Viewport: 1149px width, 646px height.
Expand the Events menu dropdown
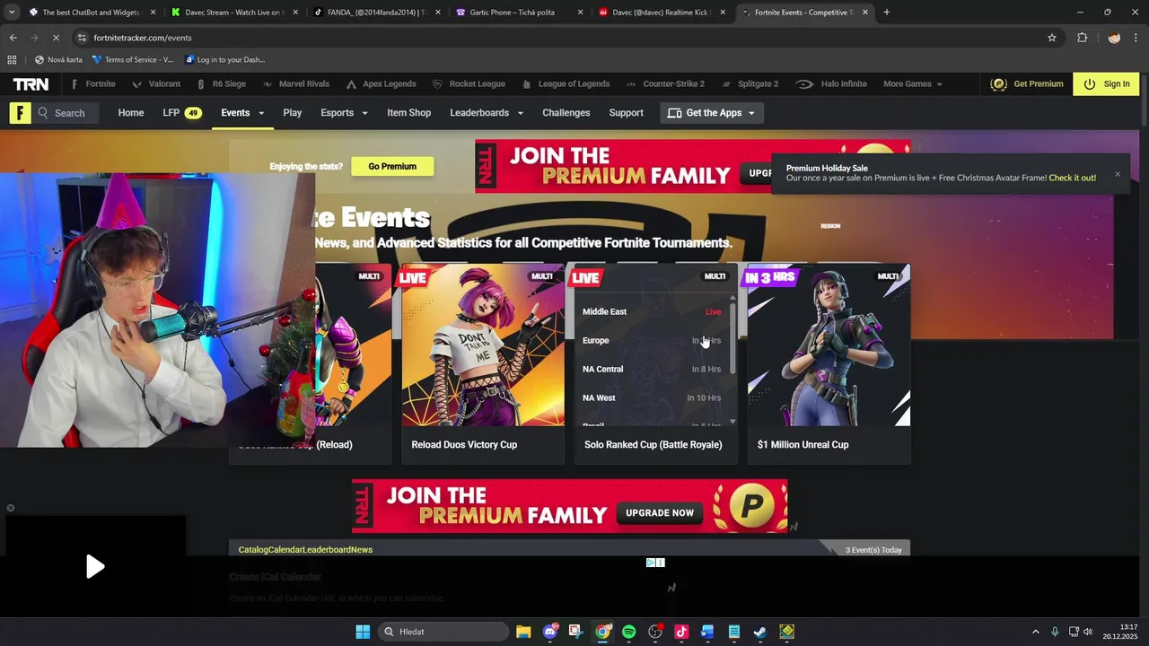[x=261, y=113]
